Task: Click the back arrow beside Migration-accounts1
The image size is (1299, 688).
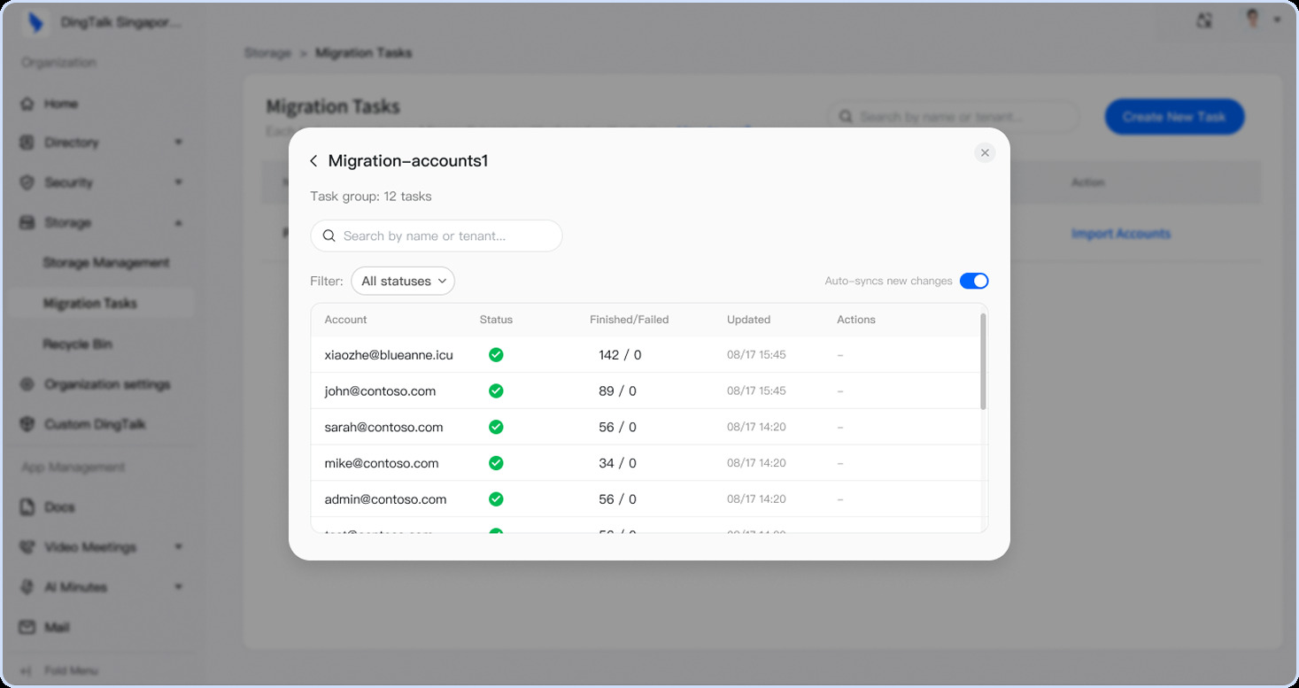Action: click(313, 161)
